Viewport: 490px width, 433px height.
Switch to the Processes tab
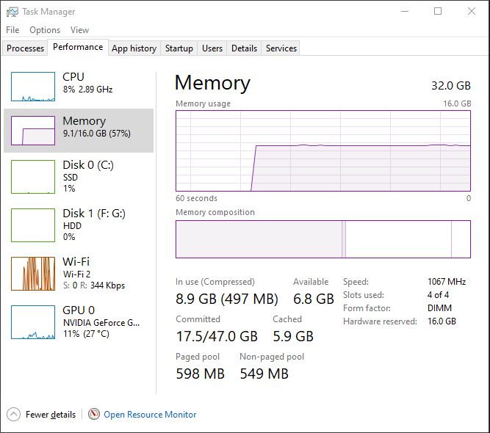coord(26,48)
